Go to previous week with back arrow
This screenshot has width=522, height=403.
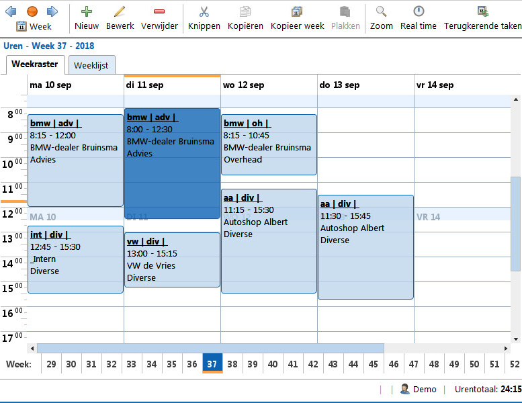pyautogui.click(x=11, y=11)
